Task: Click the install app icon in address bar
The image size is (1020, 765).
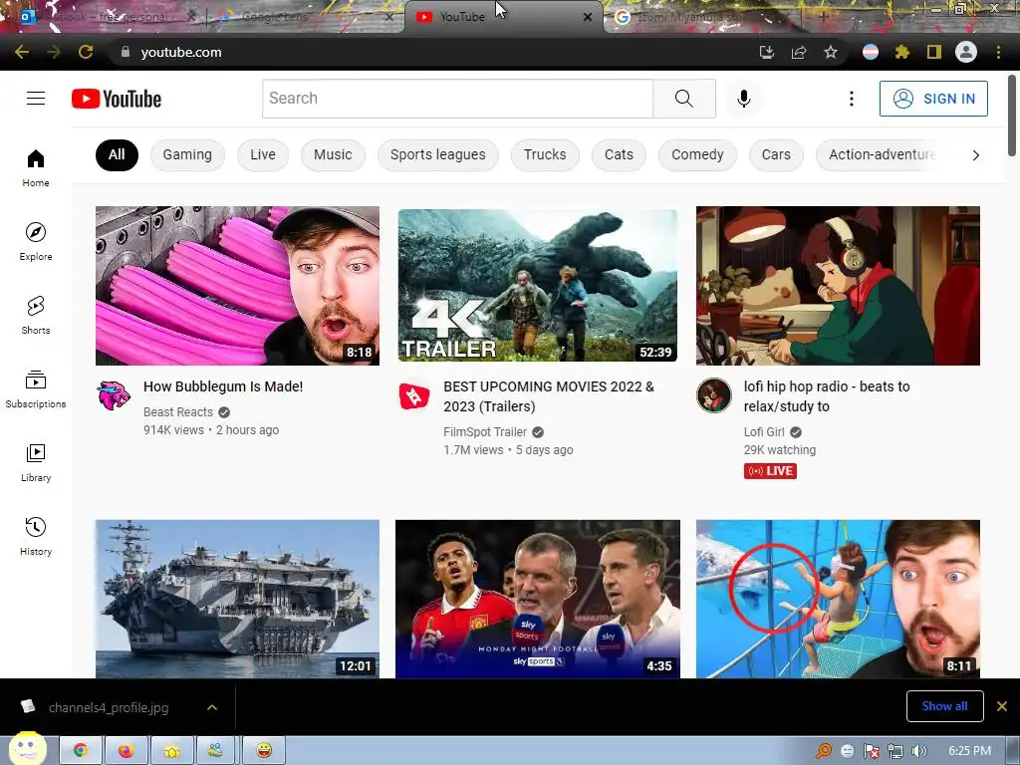Action: [767, 52]
